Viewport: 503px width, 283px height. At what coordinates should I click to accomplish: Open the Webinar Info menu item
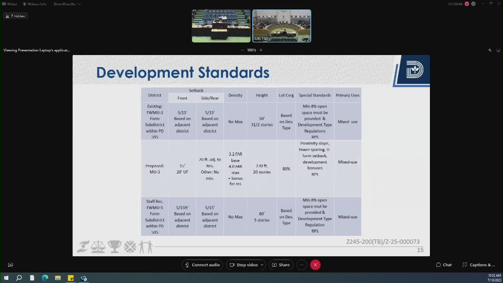[x=35, y=4]
